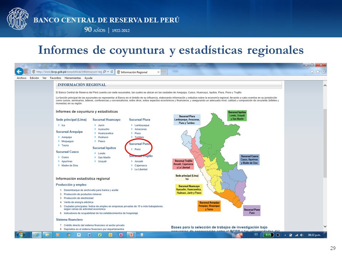
Task: Open the Apurímac report link
Action: [67, 161]
